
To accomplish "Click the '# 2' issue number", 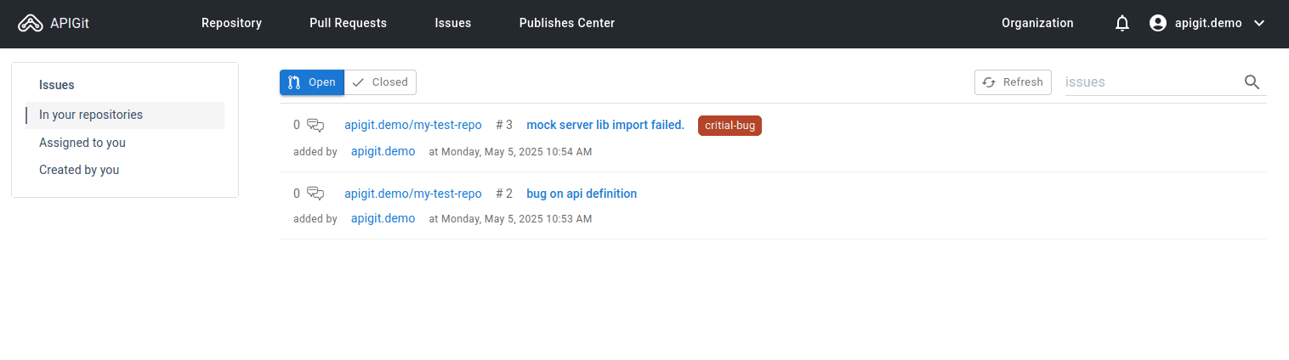I will 504,194.
